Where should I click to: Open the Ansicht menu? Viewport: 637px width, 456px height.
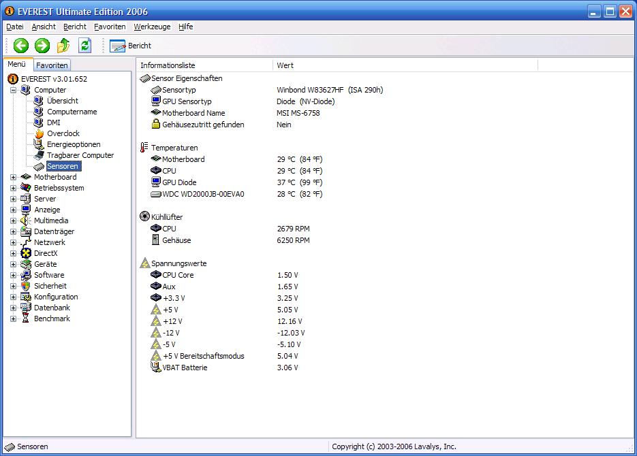[x=44, y=27]
